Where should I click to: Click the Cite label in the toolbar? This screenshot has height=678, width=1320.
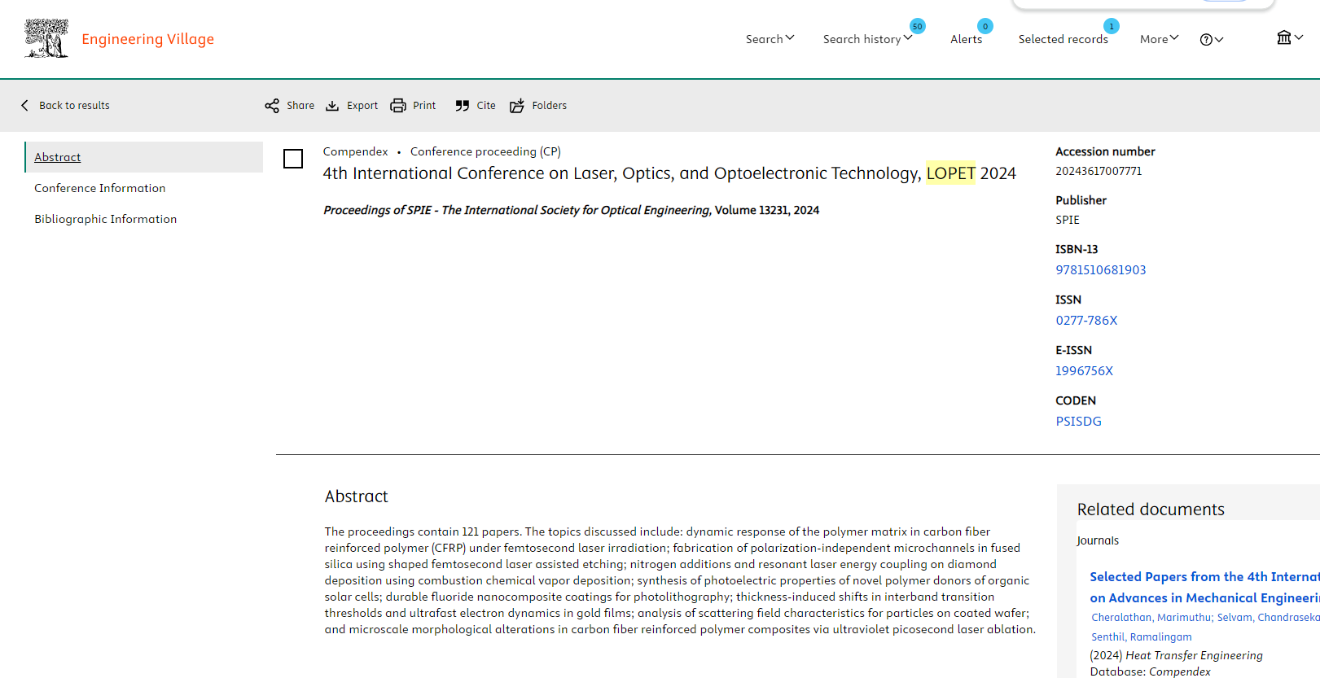486,106
